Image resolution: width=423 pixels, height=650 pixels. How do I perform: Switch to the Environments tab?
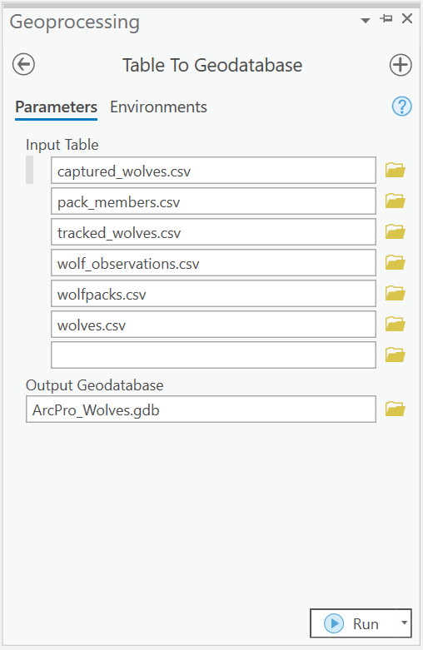(158, 107)
